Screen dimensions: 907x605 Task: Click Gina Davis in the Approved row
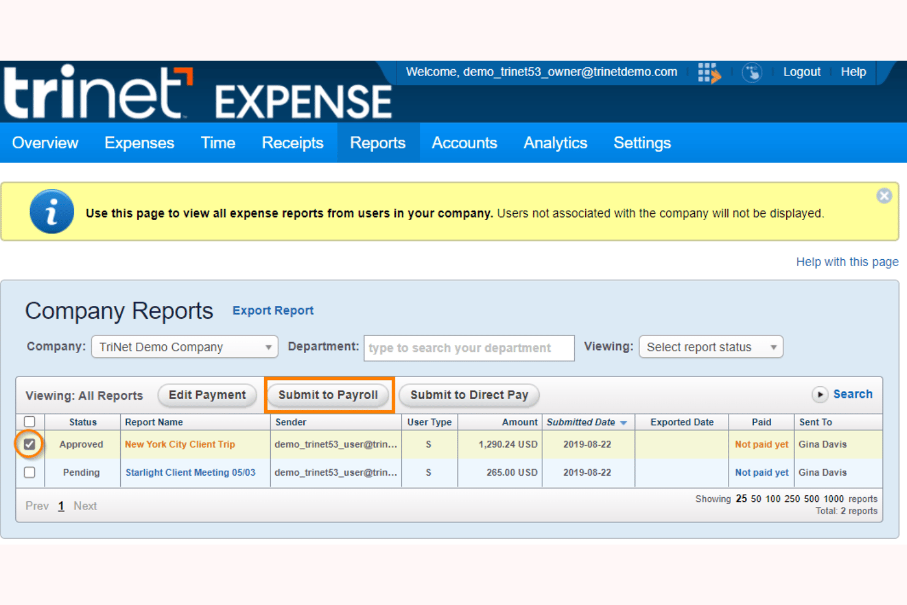pos(822,444)
